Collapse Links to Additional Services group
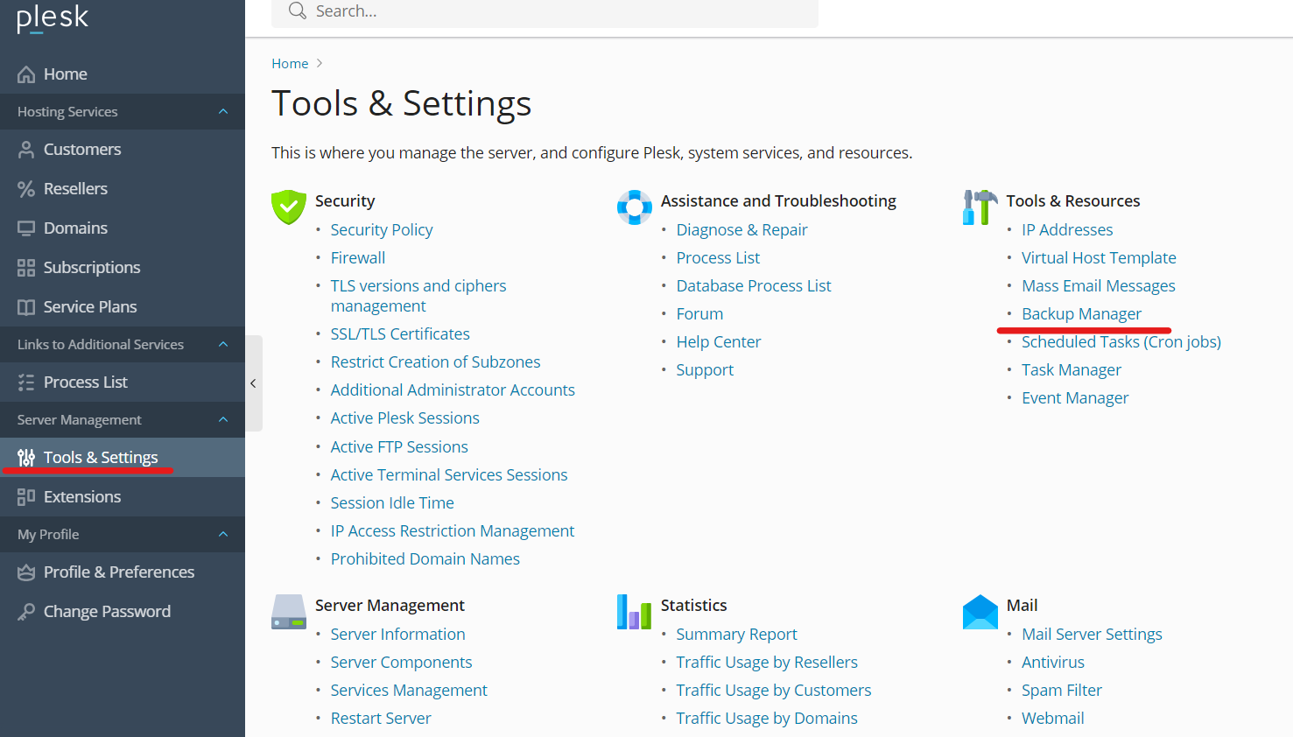1293x737 pixels. pyautogui.click(x=223, y=345)
